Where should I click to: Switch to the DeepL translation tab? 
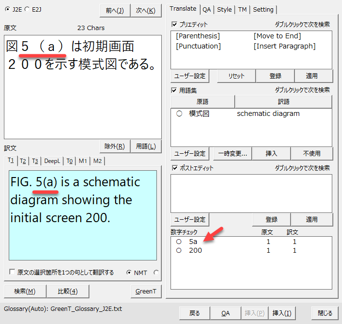(x=52, y=161)
